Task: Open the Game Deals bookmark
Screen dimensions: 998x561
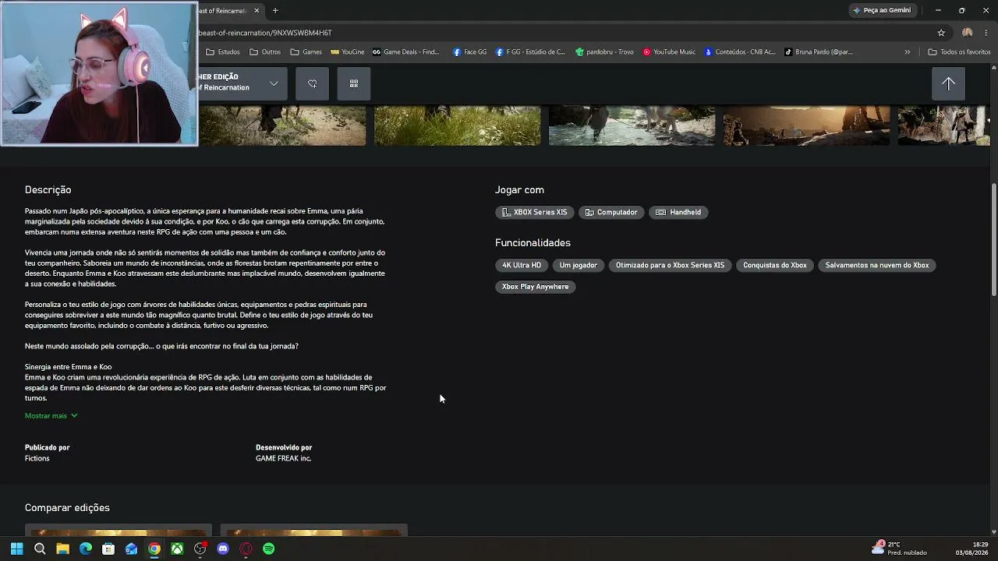Action: click(406, 52)
